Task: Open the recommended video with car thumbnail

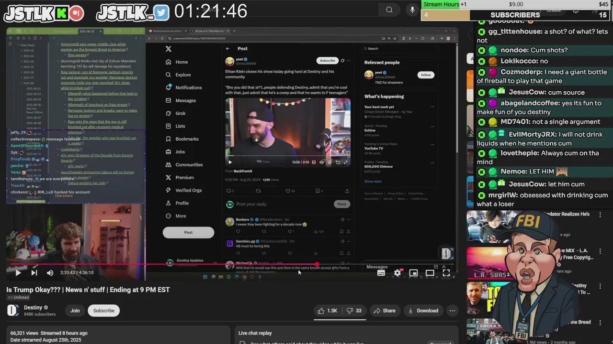Action: point(488,227)
